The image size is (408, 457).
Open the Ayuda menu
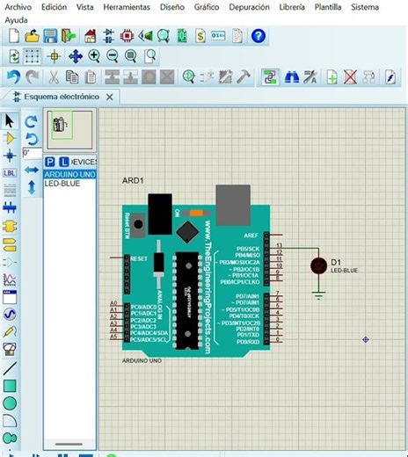(x=16, y=20)
